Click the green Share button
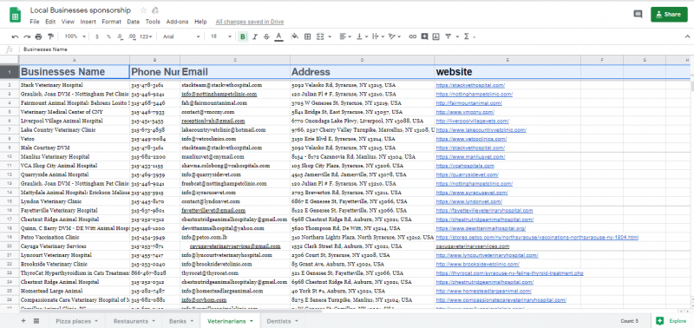The width and height of the screenshot is (694, 328). (x=669, y=14)
